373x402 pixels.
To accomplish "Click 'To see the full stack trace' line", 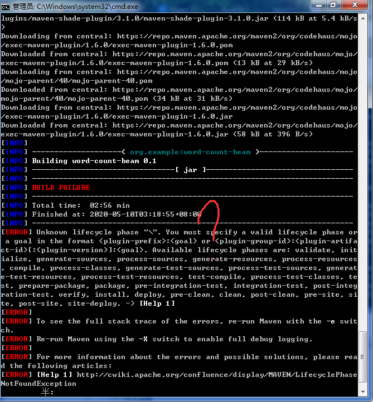I will [179, 326].
